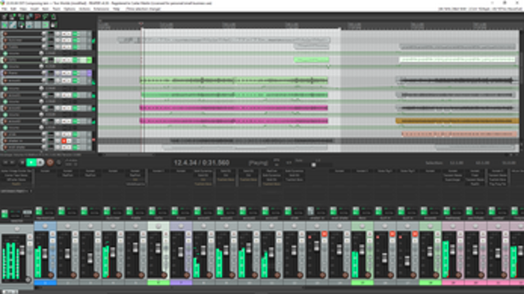524x294 pixels.
Task: Mute the blue mixer strip
Action: [53, 234]
